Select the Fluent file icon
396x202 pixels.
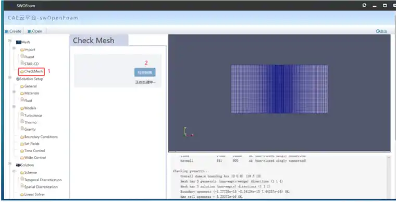(22, 56)
